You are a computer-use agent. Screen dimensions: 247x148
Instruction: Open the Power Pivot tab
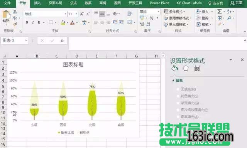point(159,3)
